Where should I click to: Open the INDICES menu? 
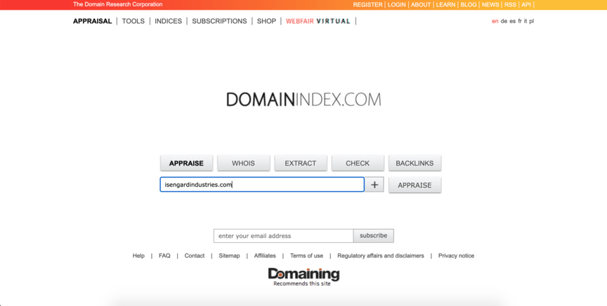168,21
